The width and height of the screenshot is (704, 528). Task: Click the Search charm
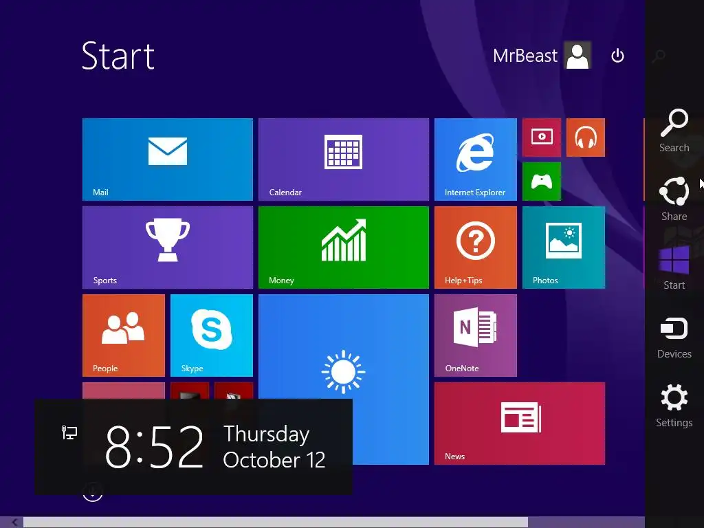tap(674, 130)
